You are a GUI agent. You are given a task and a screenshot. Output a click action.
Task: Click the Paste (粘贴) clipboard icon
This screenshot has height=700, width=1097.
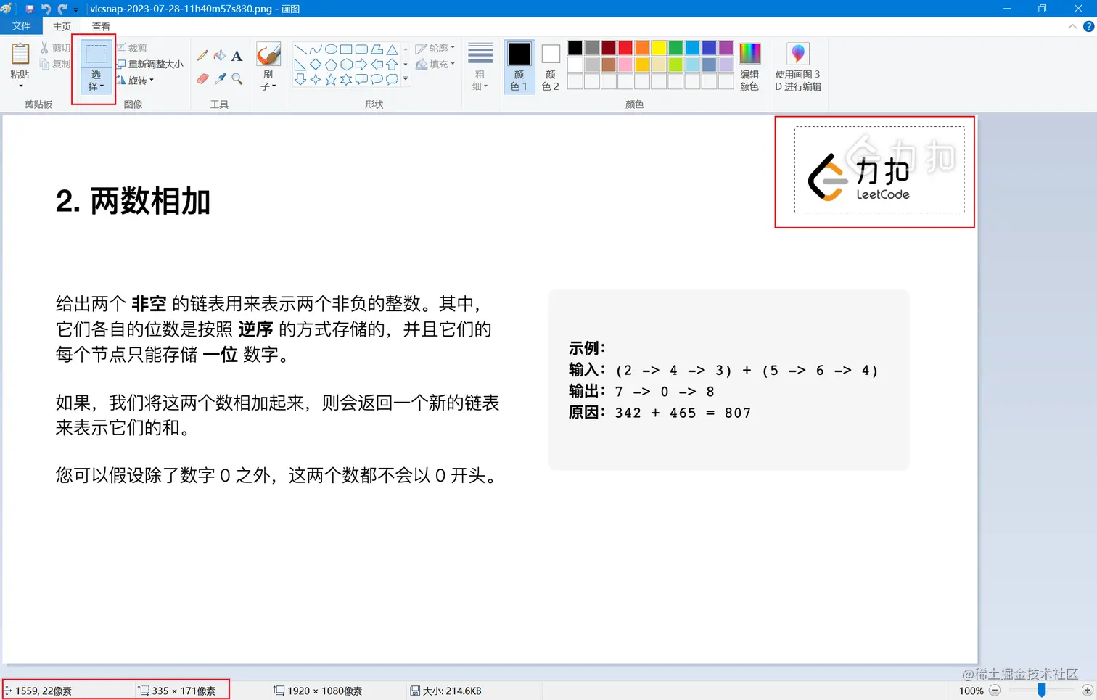coord(20,54)
